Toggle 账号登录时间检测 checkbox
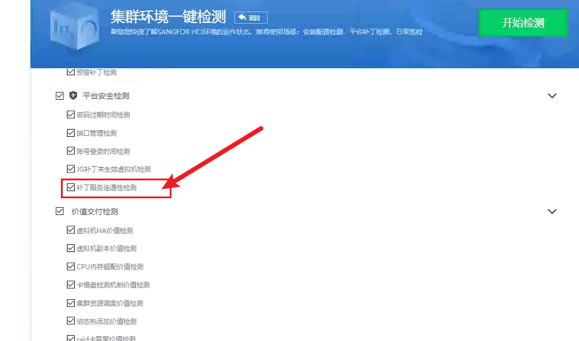Viewport: 579px width, 341px height. click(x=71, y=150)
